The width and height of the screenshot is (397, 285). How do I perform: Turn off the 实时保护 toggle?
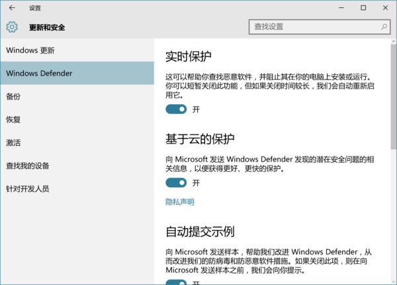176,109
